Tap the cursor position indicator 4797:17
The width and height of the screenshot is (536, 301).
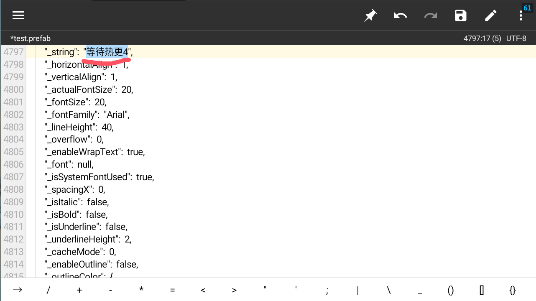coord(482,38)
